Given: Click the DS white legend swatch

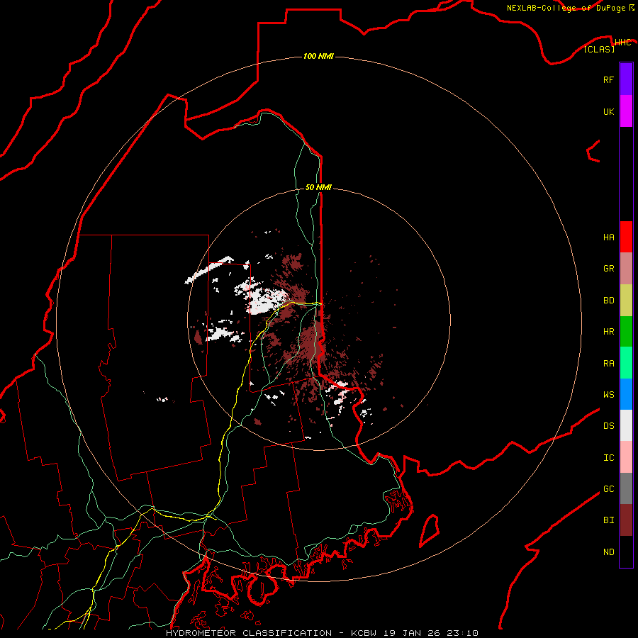Looking at the screenshot, I should click(626, 425).
